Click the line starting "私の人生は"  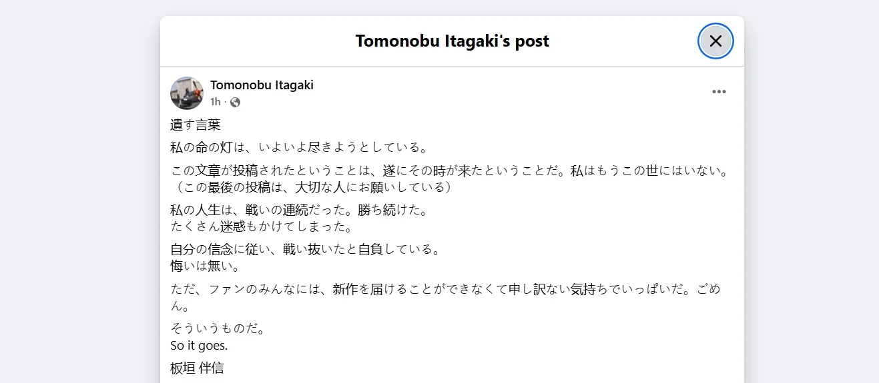(298, 210)
